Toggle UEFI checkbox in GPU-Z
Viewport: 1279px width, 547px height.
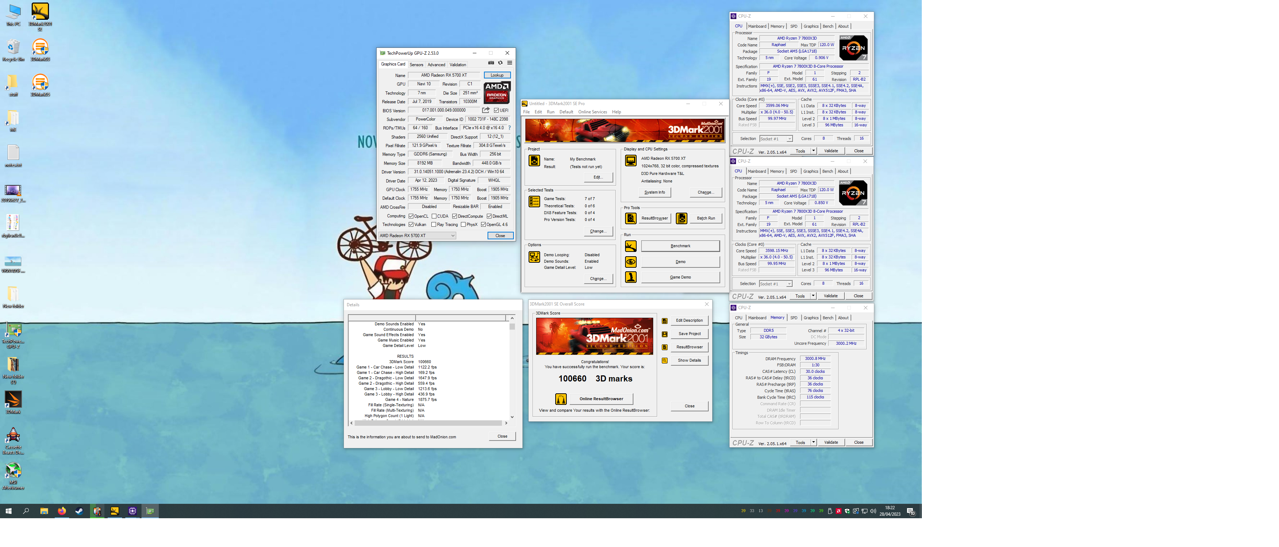coord(497,111)
